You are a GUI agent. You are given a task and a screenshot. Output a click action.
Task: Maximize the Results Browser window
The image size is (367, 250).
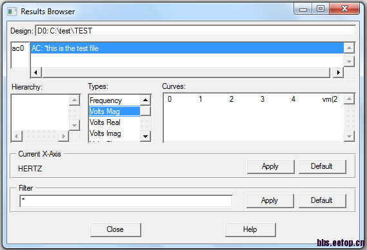[x=321, y=9]
